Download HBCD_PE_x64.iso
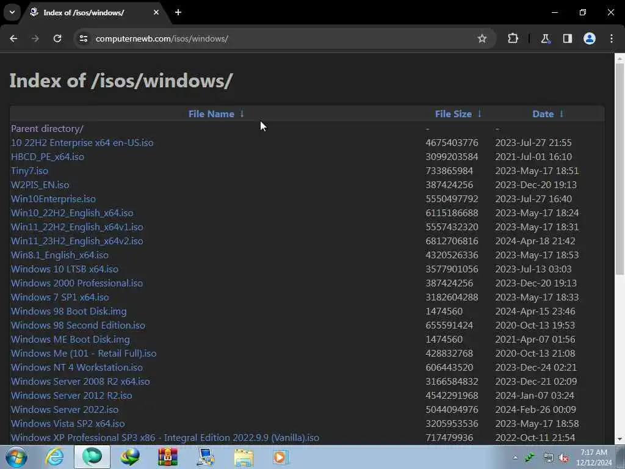Viewport: 625px width, 469px height. coord(48,156)
